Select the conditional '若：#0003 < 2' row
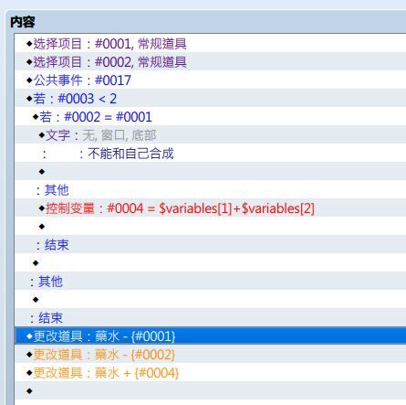 pos(210,98)
